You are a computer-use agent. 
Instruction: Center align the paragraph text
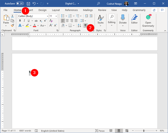[x=67, y=21]
